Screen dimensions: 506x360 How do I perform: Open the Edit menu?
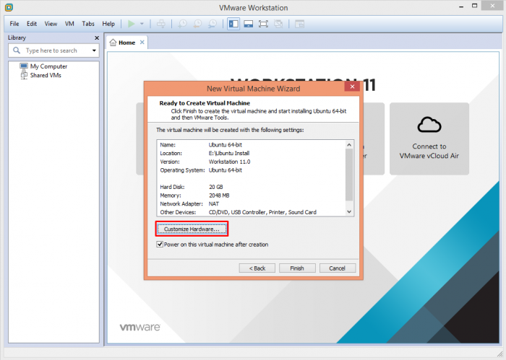click(32, 24)
